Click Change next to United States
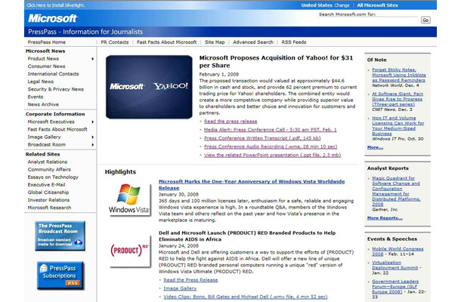This screenshot has height=302, width=461. (342, 5)
